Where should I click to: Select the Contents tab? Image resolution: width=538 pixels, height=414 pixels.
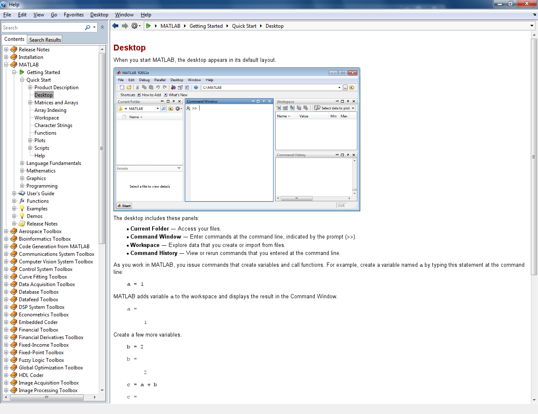[14, 39]
